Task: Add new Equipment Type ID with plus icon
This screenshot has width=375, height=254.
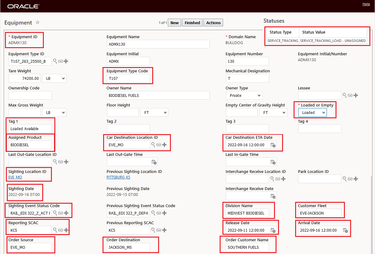Action: pyautogui.click(x=66, y=61)
